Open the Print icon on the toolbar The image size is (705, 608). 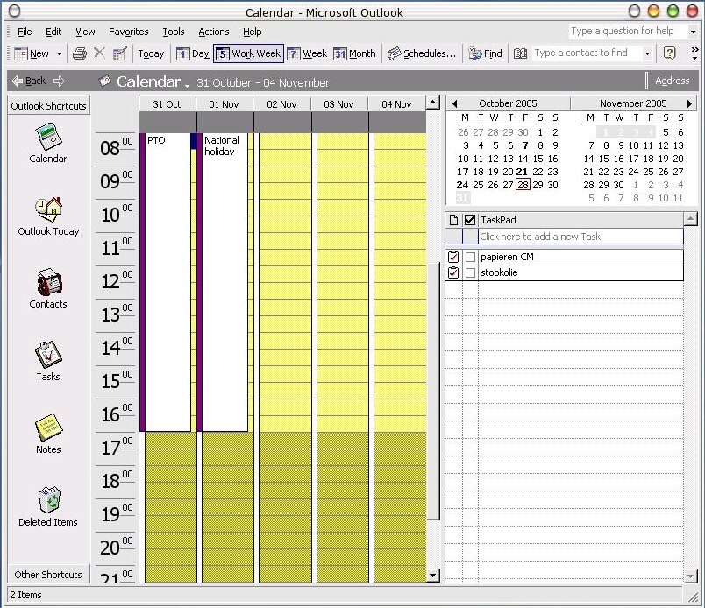(79, 53)
